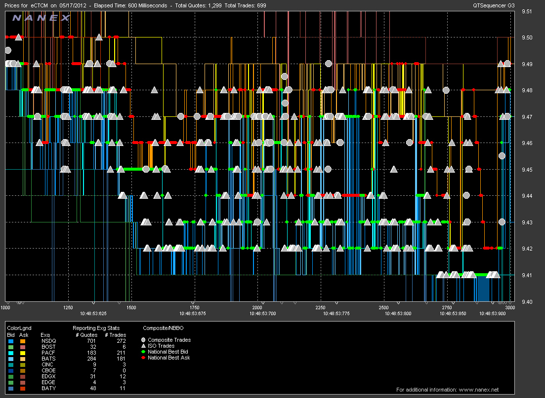Screen dimensions: 545x398
Task: Click the 'Total Trades: 699' text
Action: 246,5
